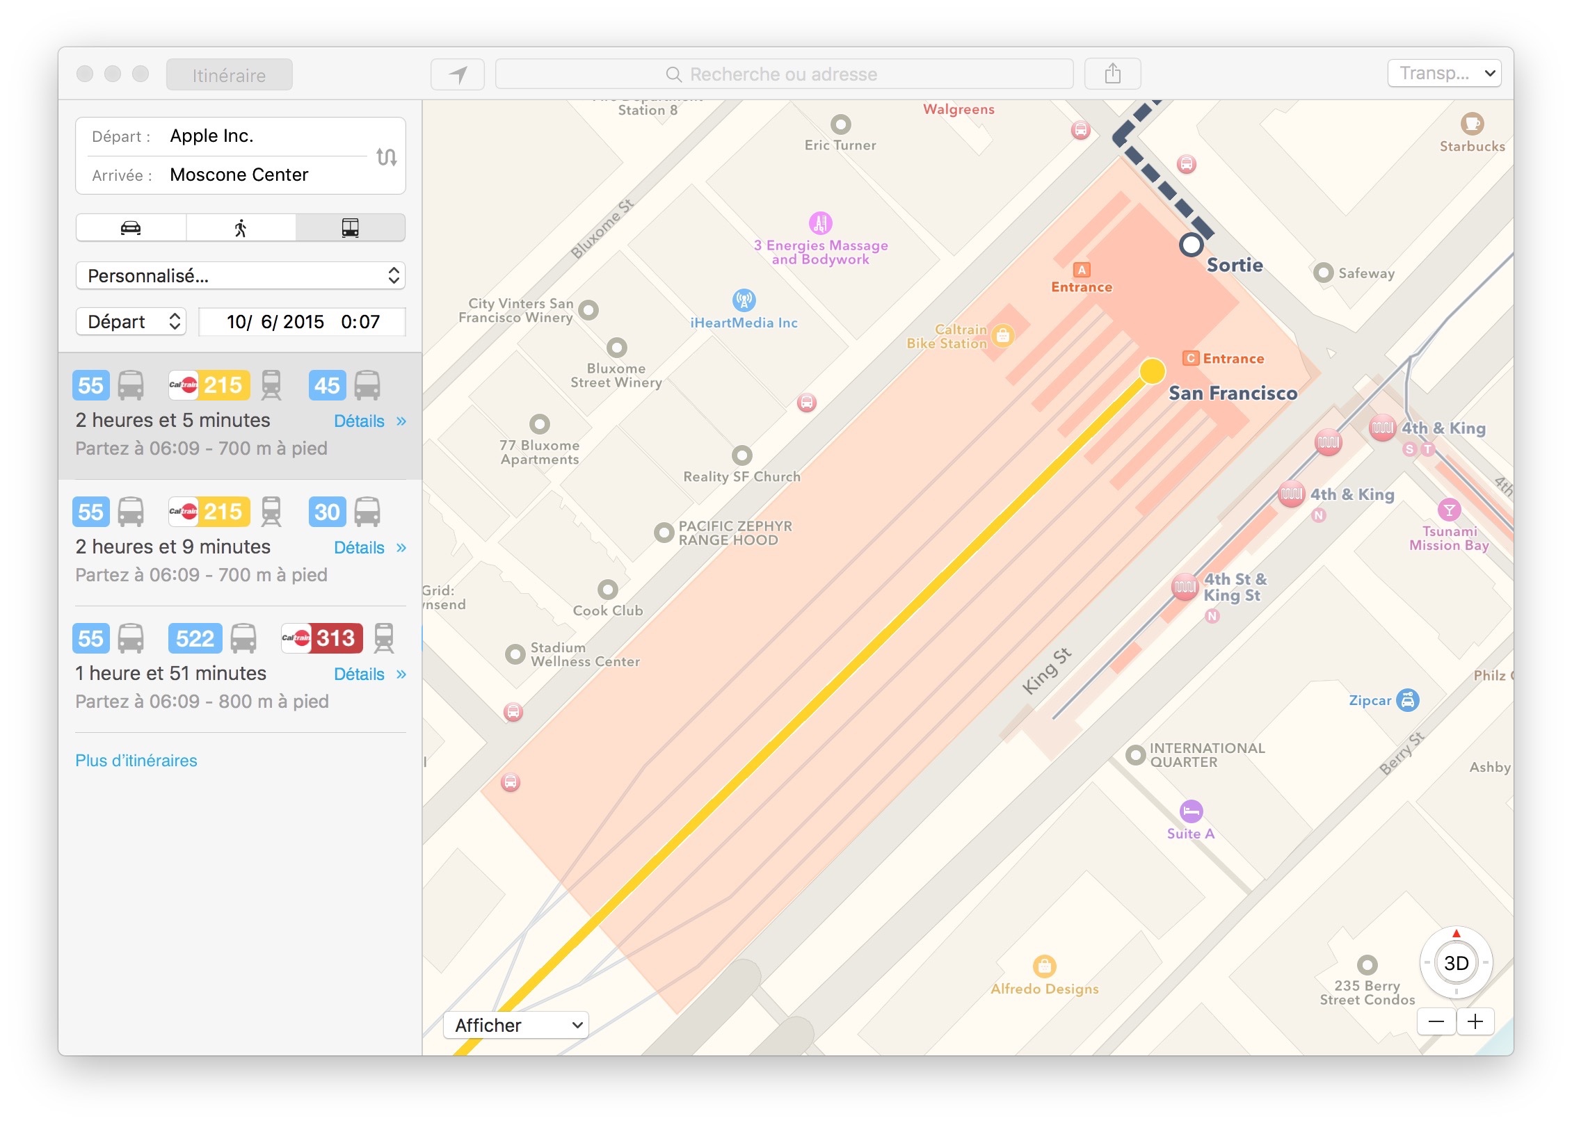This screenshot has width=1572, height=1125.
Task: Toggle the Itinéraire directions panel button
Action: point(230,74)
